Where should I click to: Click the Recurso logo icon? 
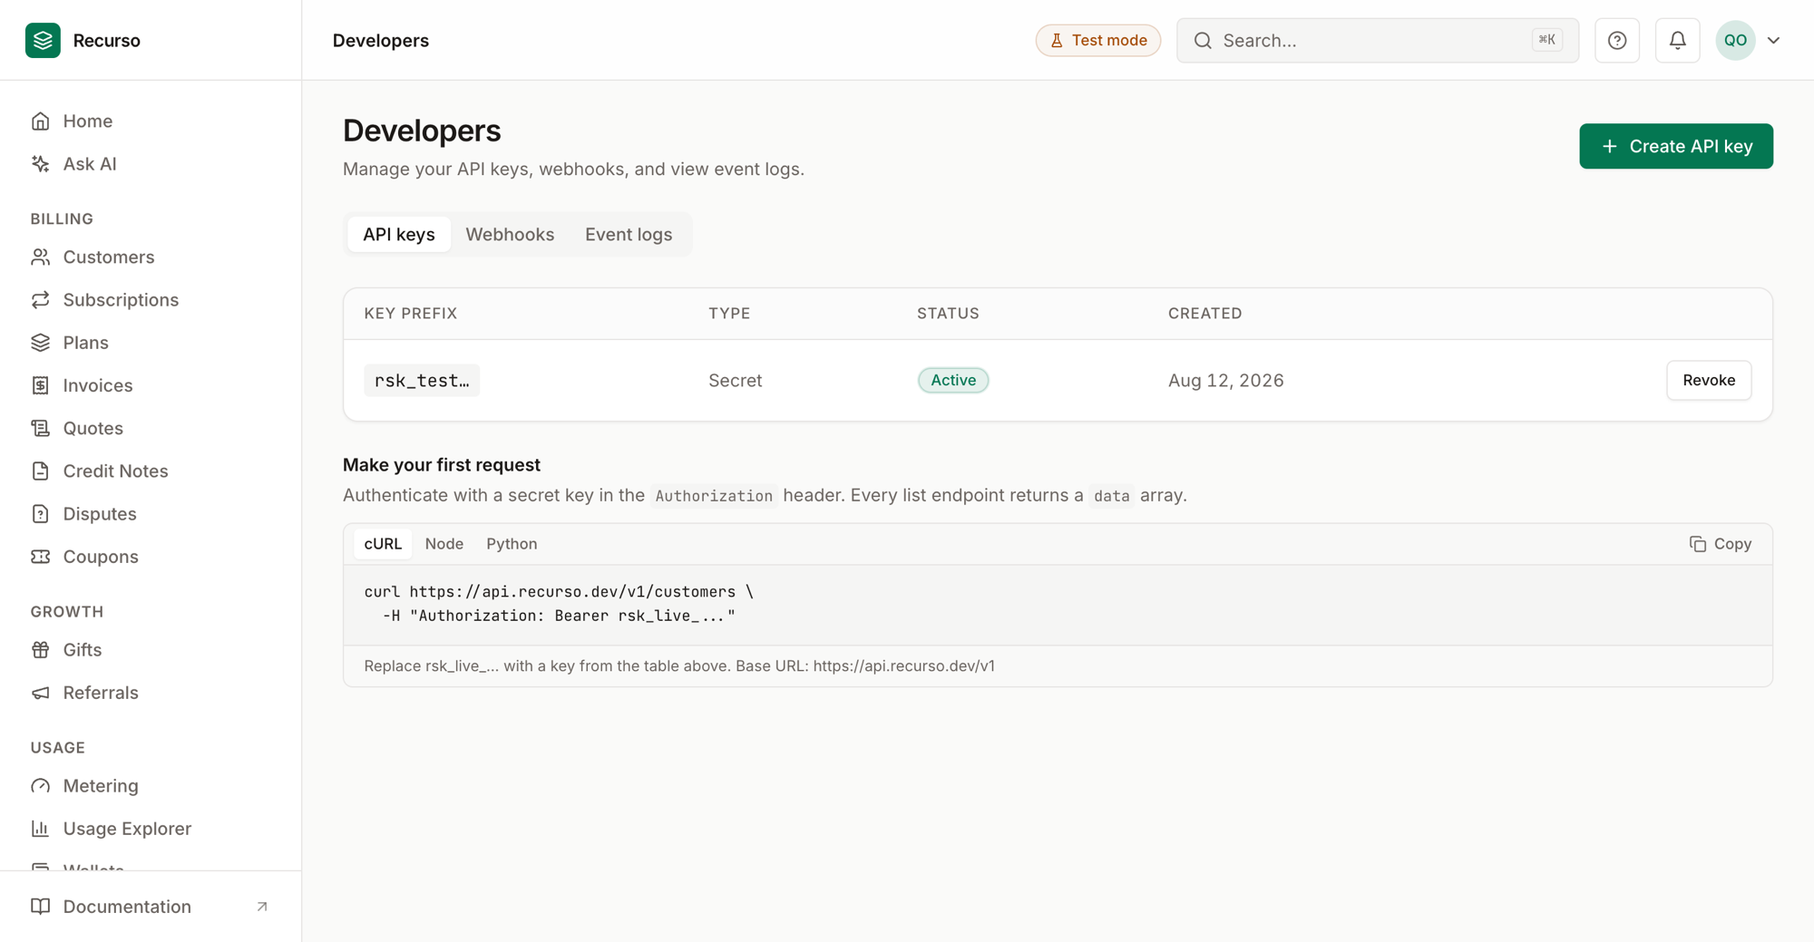(x=43, y=40)
